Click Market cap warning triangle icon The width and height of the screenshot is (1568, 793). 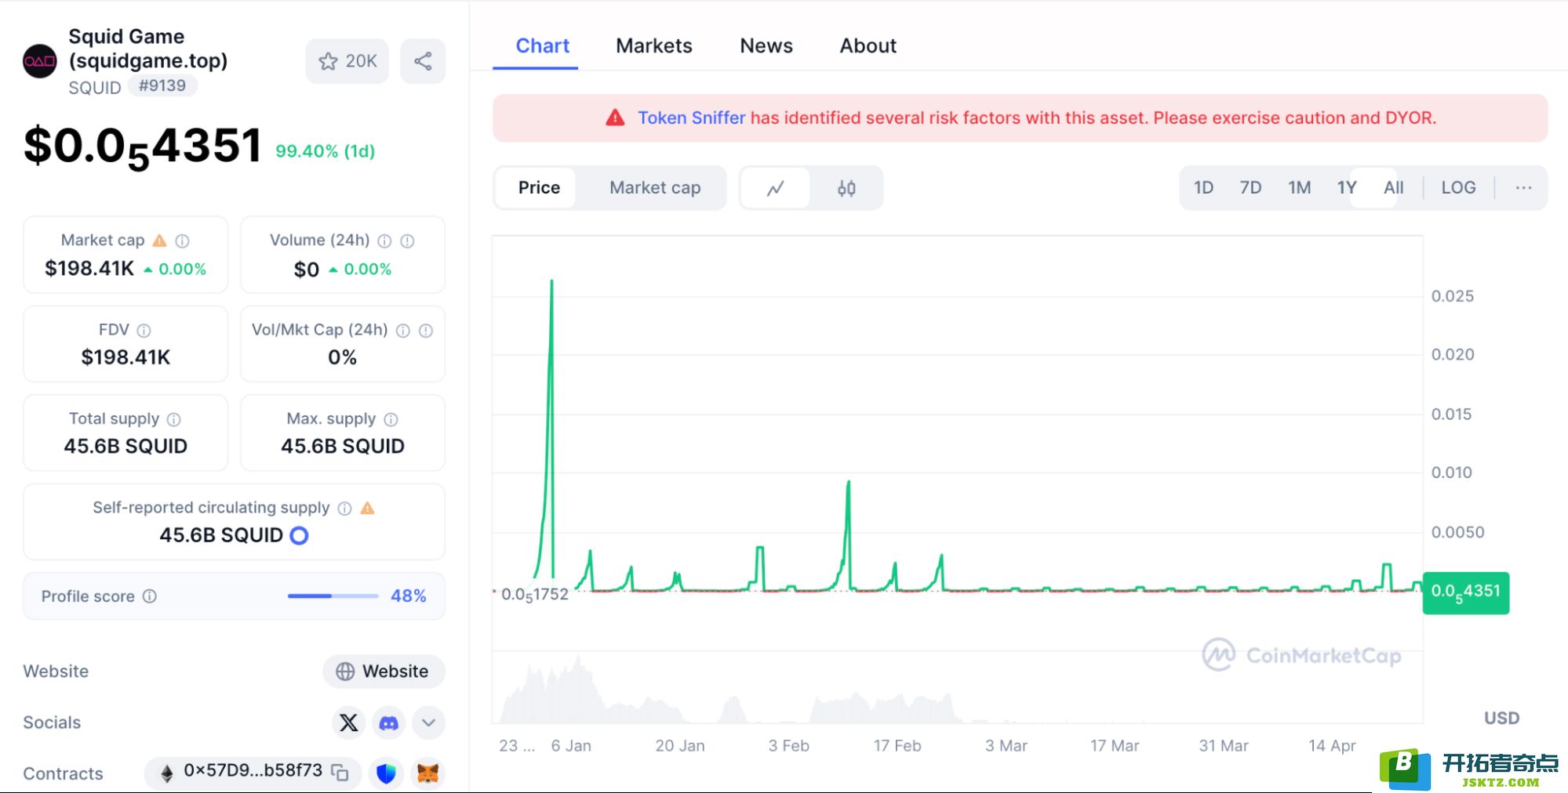coord(159,241)
